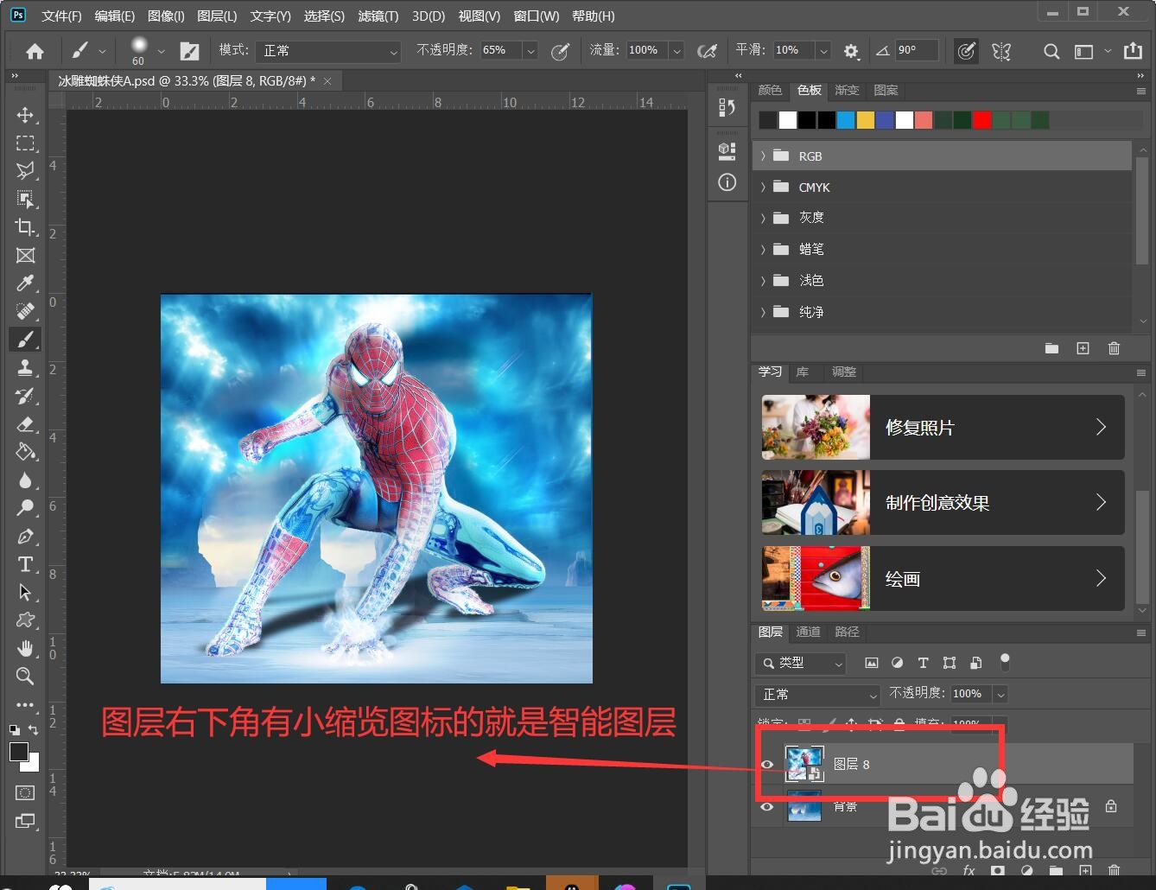Open the 流量 flow dropdown

676,51
